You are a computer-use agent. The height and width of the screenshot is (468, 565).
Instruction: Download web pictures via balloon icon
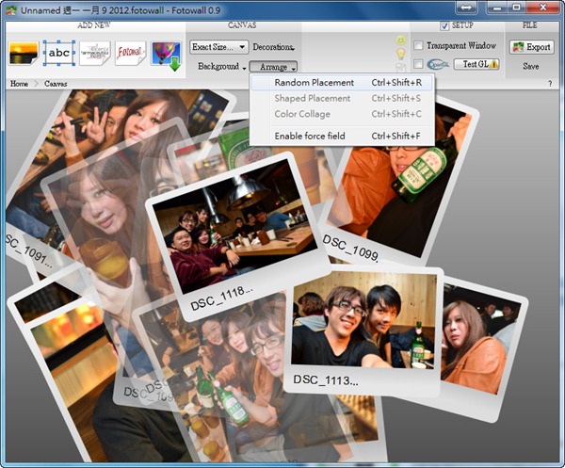167,55
